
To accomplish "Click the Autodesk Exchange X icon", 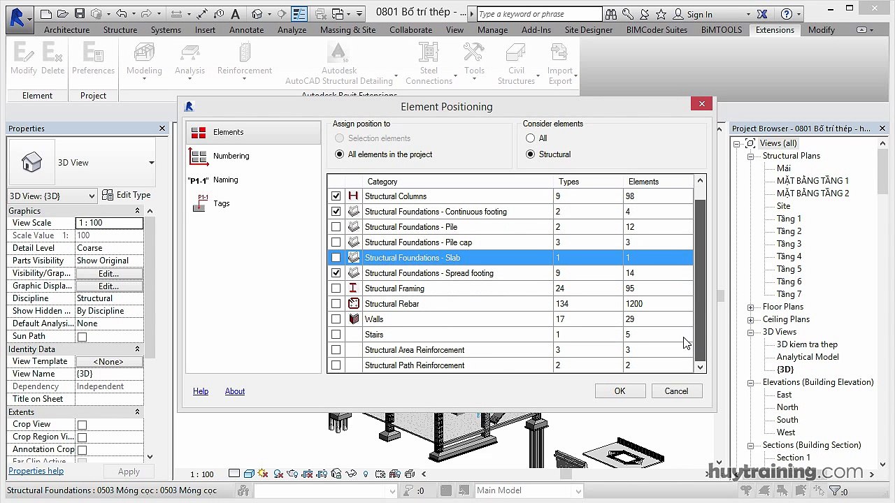I will pos(762,14).
